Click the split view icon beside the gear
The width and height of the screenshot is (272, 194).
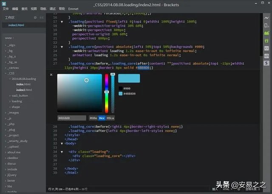(x=41, y=17)
